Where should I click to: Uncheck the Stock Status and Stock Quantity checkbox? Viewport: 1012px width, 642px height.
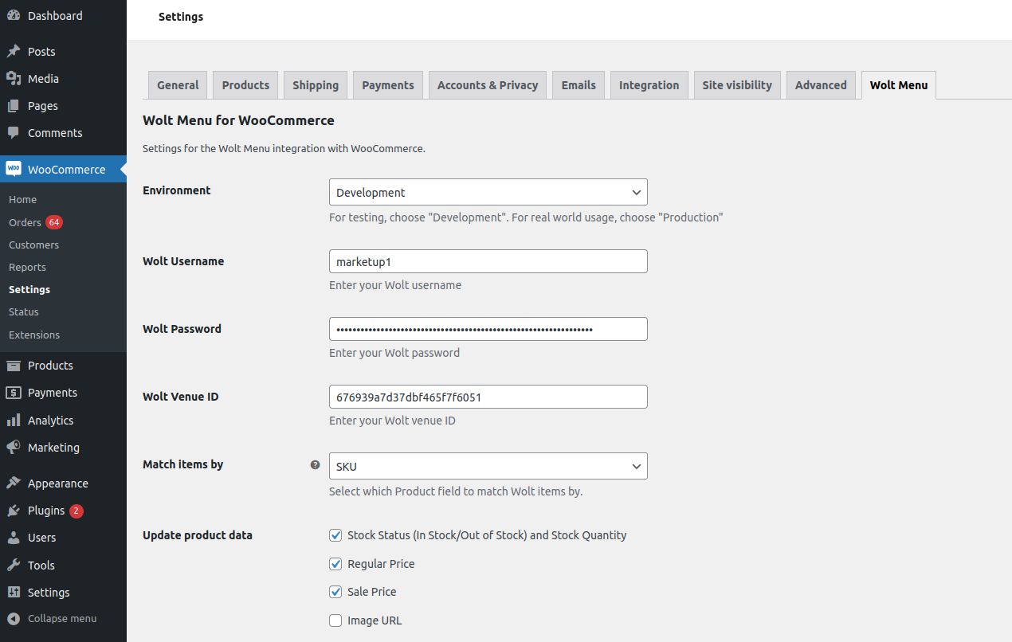click(335, 535)
